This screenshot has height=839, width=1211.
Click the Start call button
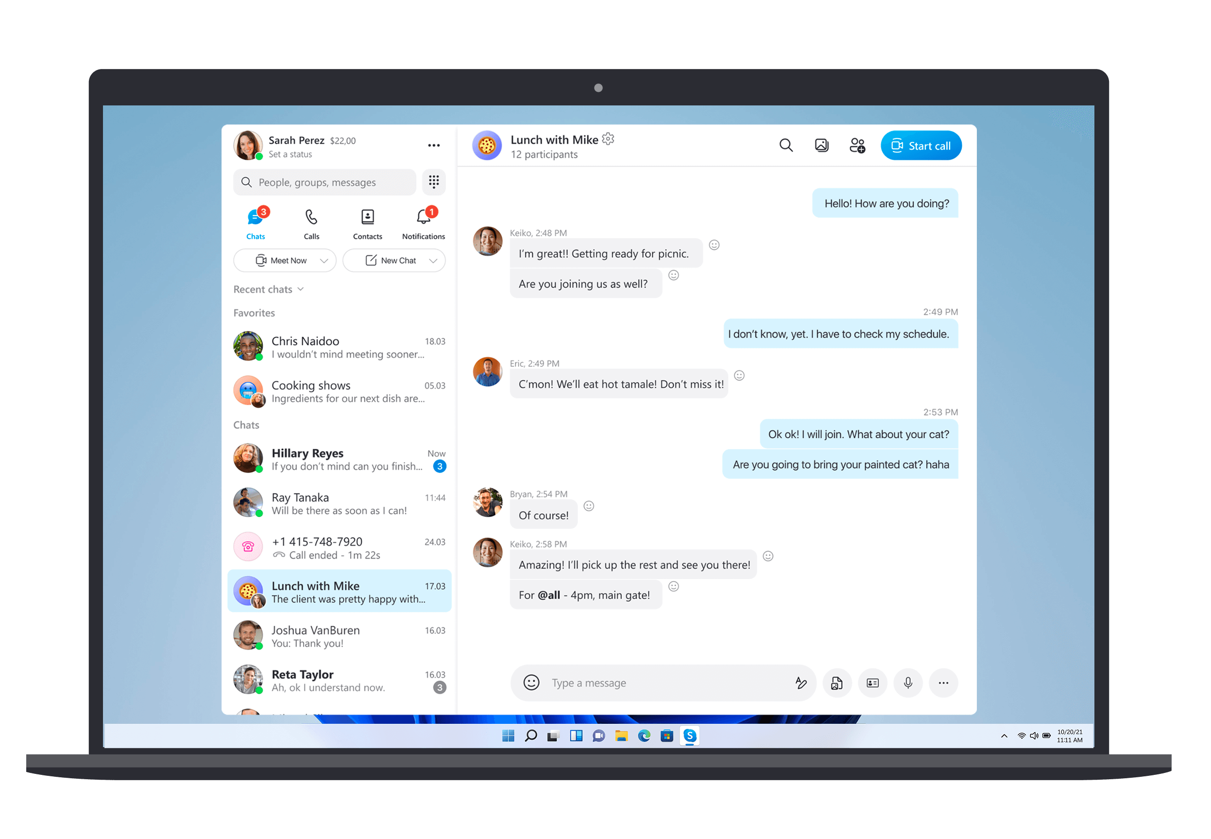point(921,145)
